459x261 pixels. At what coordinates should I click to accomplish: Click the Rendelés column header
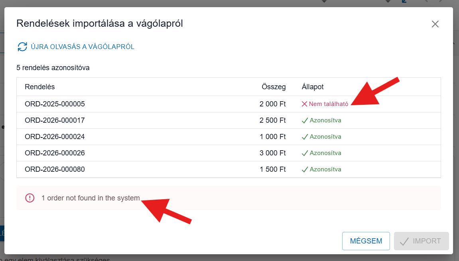point(40,87)
